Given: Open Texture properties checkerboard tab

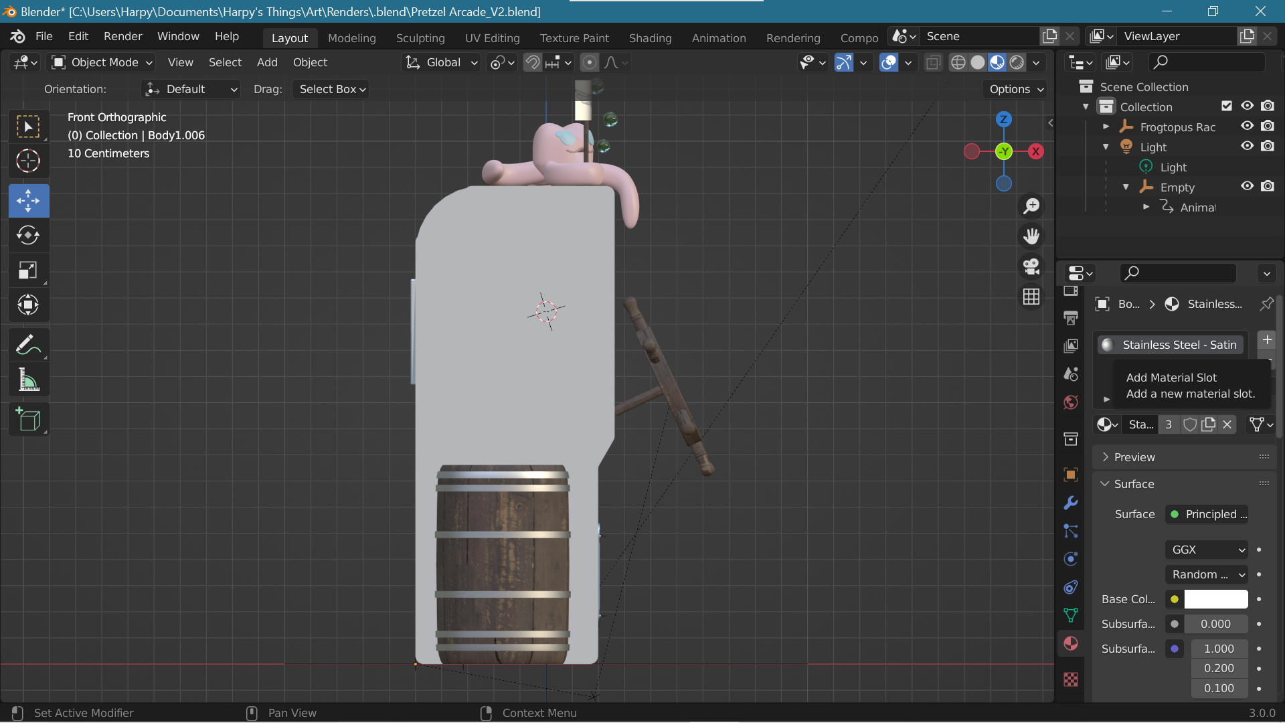Looking at the screenshot, I should (1071, 679).
